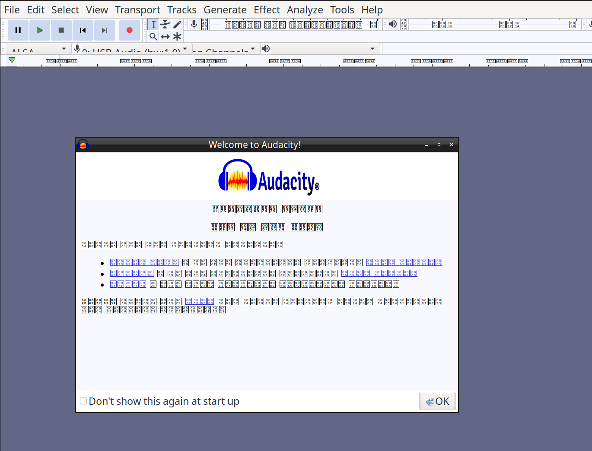Toggle the green pinned play head triangle
The image size is (592, 451).
(12, 60)
